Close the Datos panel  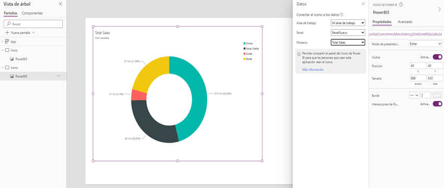363,4
